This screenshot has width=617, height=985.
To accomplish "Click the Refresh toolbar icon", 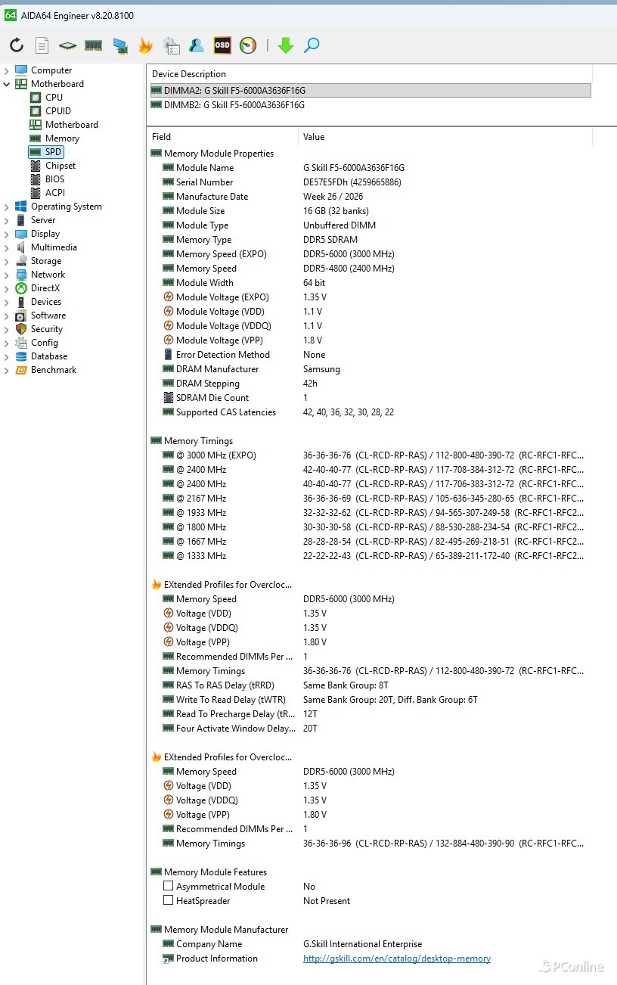I will [x=17, y=45].
